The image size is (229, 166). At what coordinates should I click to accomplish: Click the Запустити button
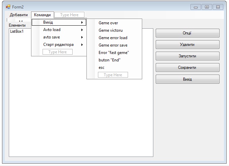click(187, 56)
